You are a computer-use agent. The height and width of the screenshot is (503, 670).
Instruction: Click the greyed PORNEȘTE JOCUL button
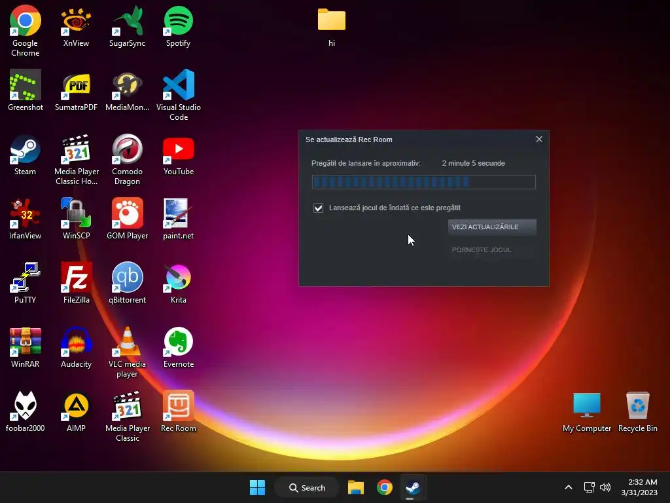[492, 250]
